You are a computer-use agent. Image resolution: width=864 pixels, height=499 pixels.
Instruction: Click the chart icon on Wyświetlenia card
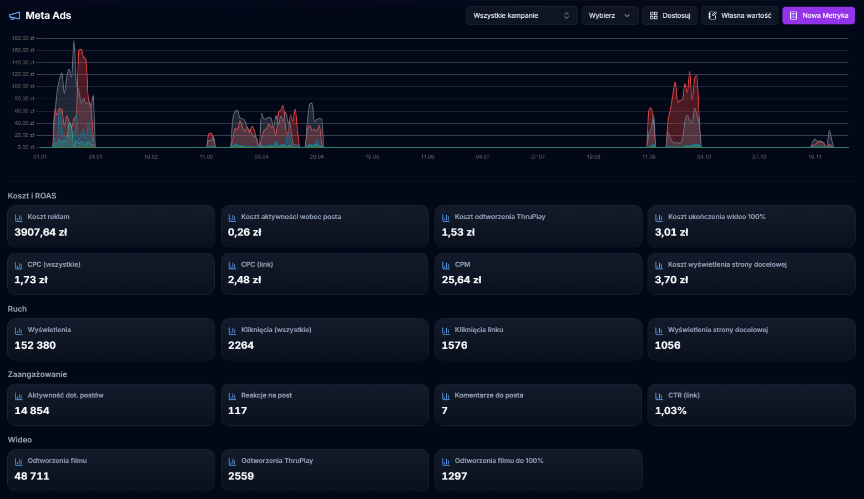click(x=18, y=330)
